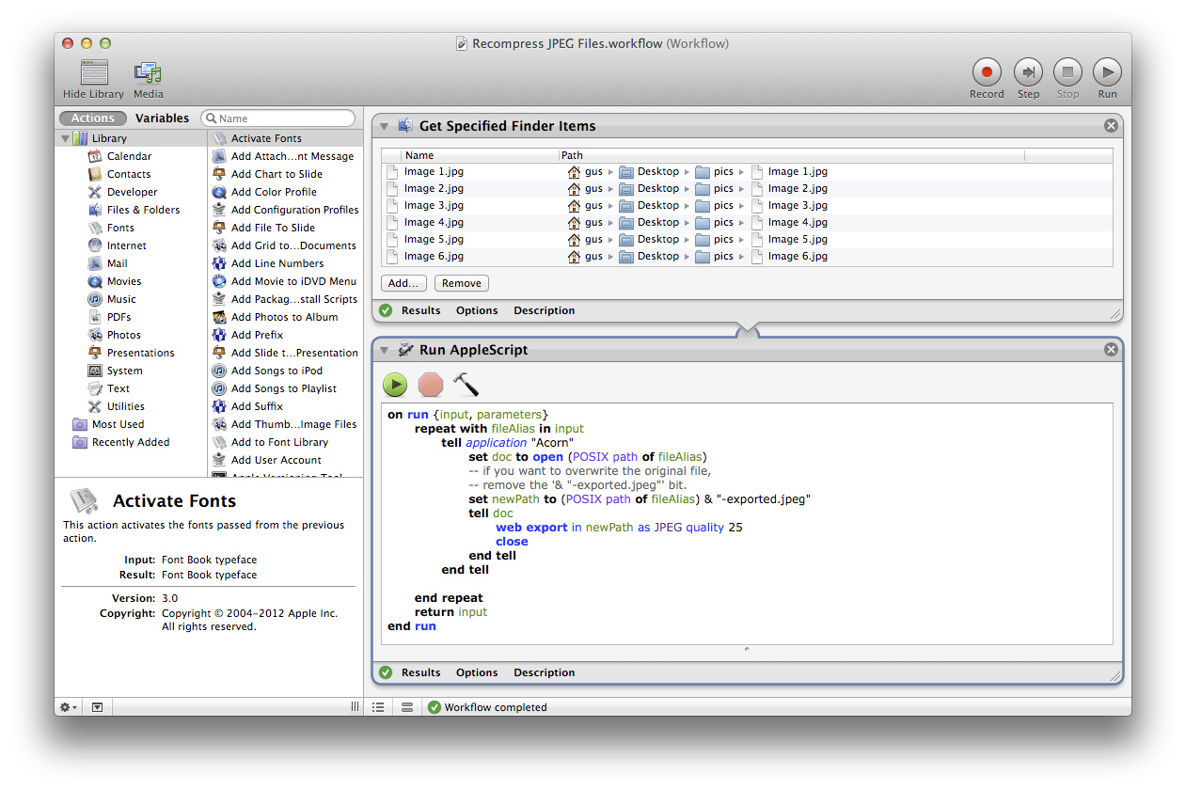Image resolution: width=1185 pixels, height=790 pixels.
Task: Show the workflow variables list button
Action: (x=407, y=707)
